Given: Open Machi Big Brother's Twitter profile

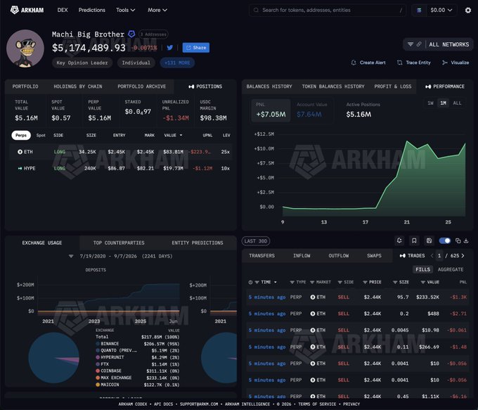Looking at the screenshot, I should (170, 48).
